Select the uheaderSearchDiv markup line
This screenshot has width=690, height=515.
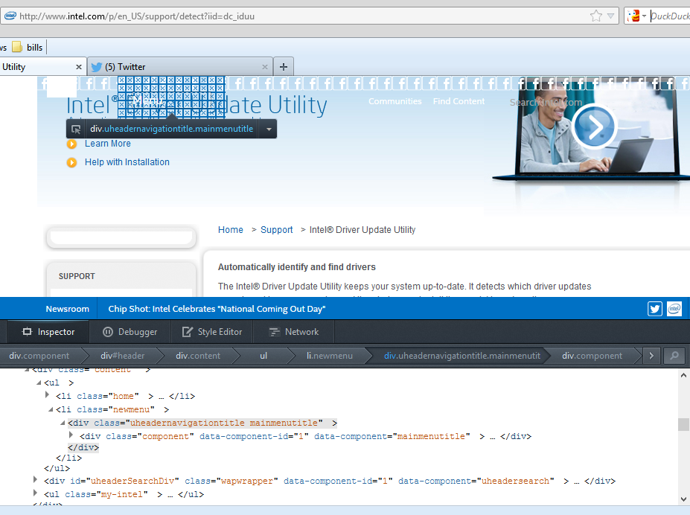329,481
